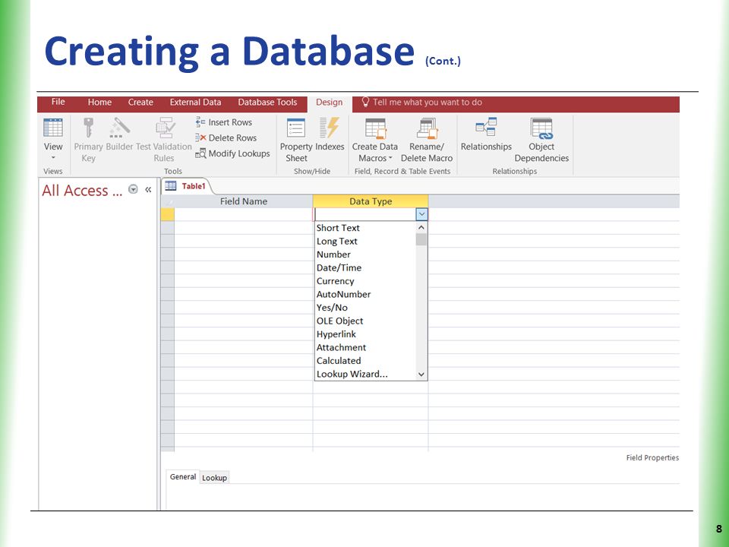This screenshot has height=547, width=729.
Task: Switch to General properties tab
Action: (183, 477)
